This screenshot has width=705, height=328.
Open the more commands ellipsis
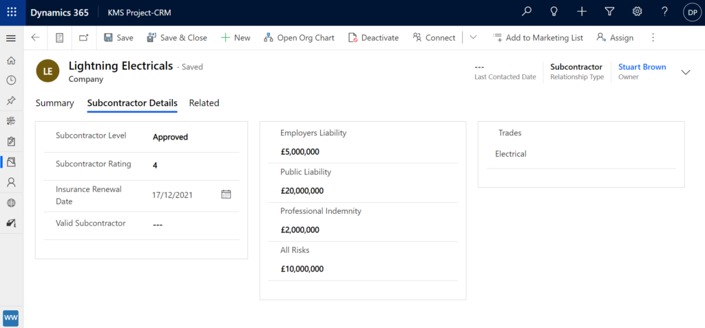click(653, 38)
